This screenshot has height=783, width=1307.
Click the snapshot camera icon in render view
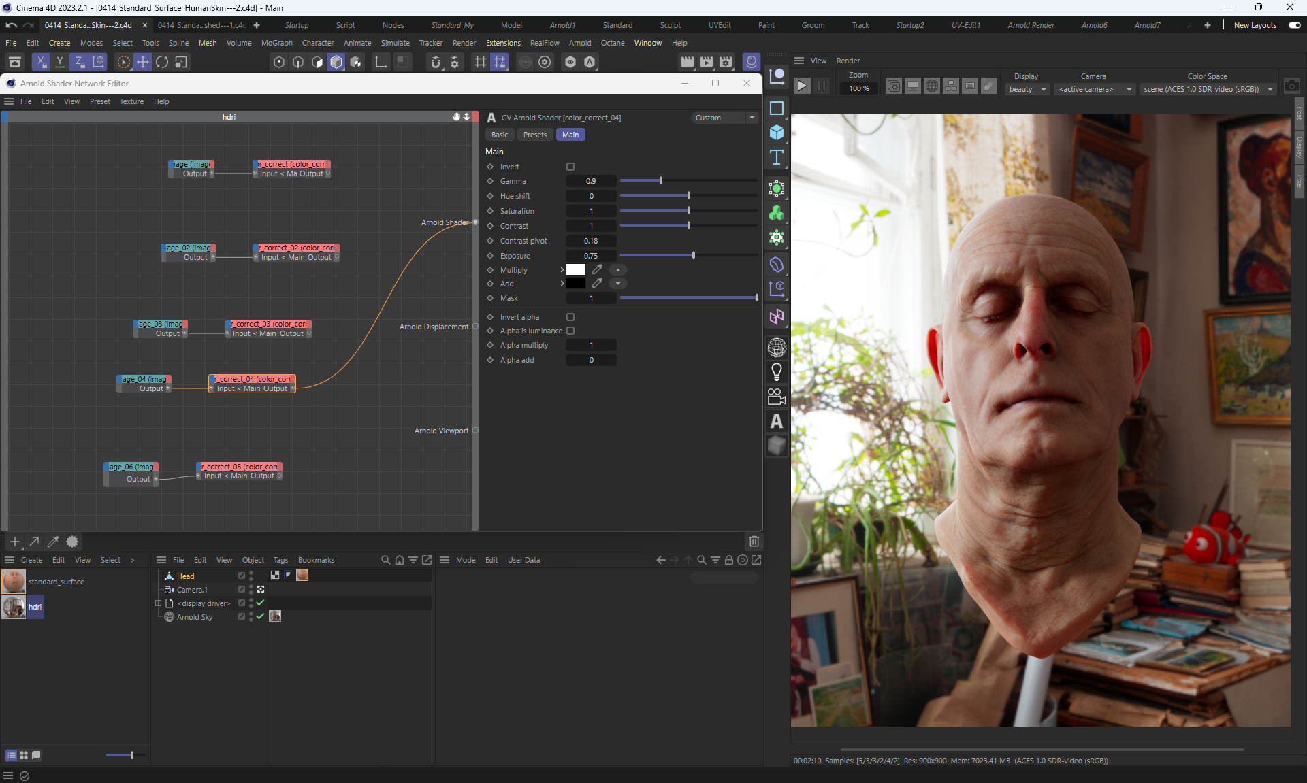pyautogui.click(x=1291, y=86)
